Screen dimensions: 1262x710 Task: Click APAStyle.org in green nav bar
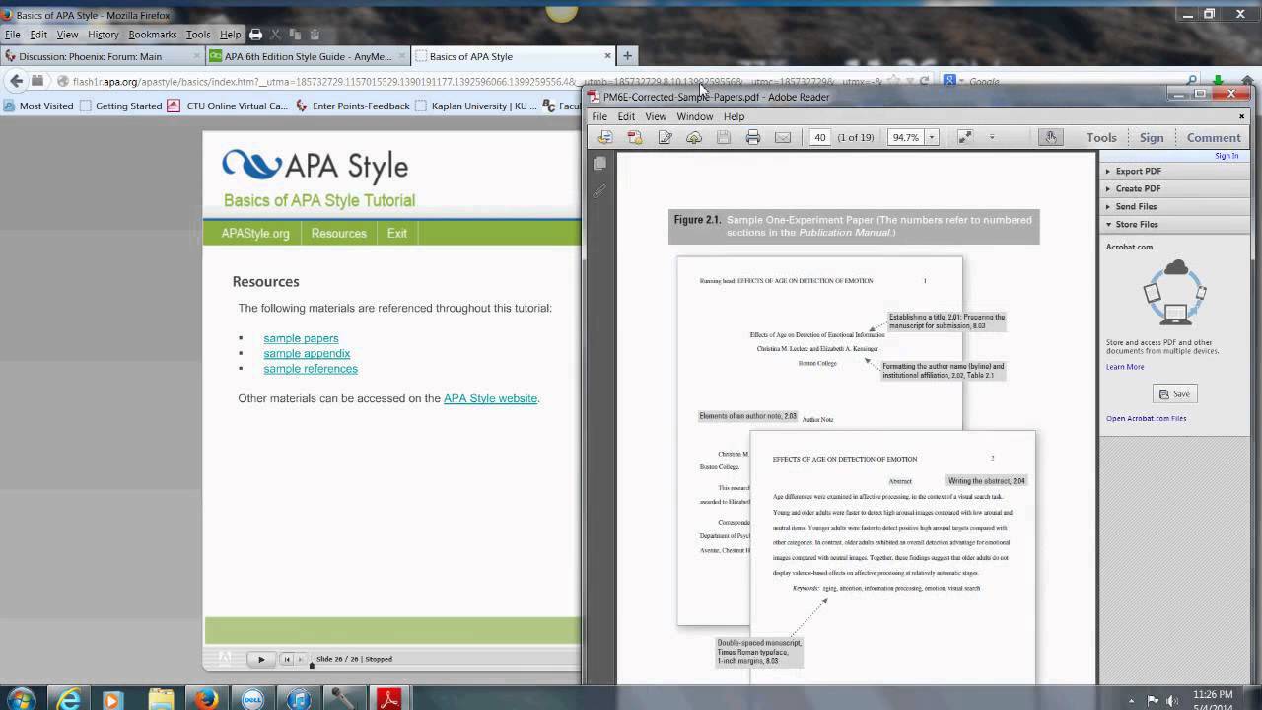255,234
